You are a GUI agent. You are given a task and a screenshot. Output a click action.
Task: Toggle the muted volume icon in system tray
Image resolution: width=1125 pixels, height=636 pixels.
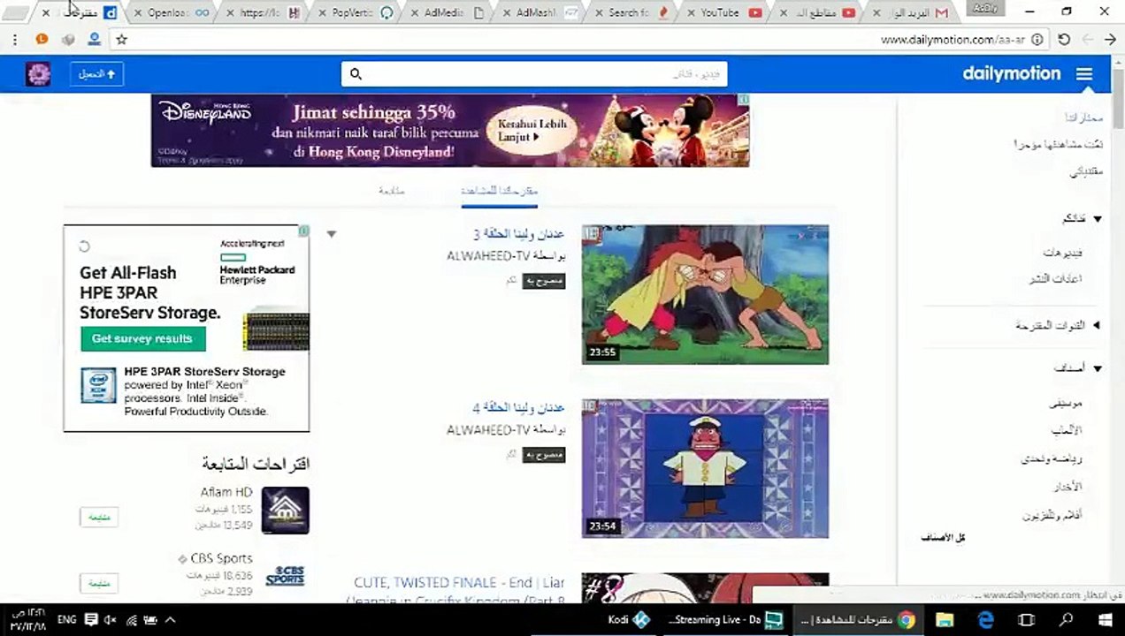(111, 620)
